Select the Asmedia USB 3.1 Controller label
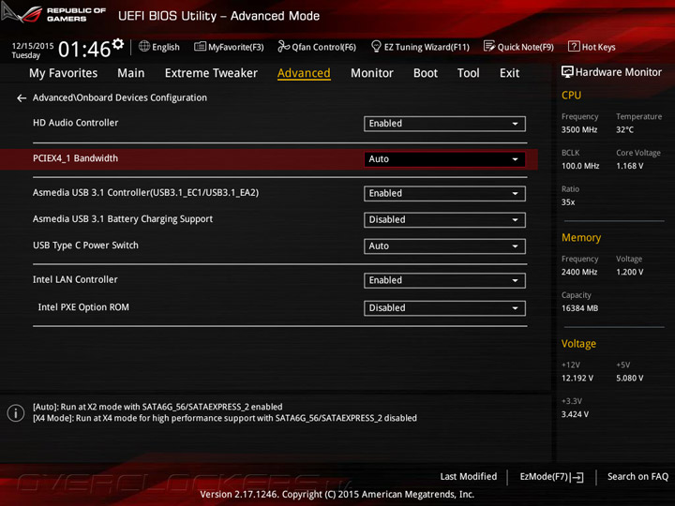Viewport: 675px width, 506px height. tap(145, 193)
